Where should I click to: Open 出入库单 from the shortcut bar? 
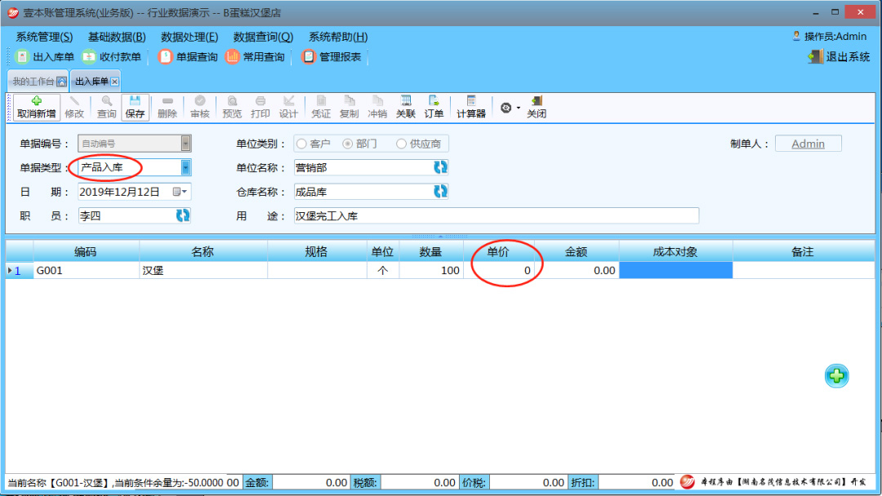[x=45, y=57]
